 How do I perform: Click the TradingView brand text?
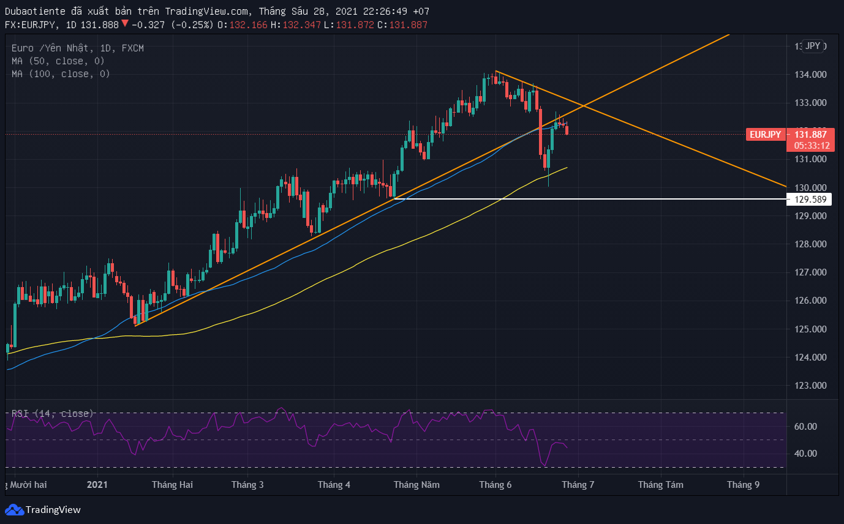tap(53, 509)
